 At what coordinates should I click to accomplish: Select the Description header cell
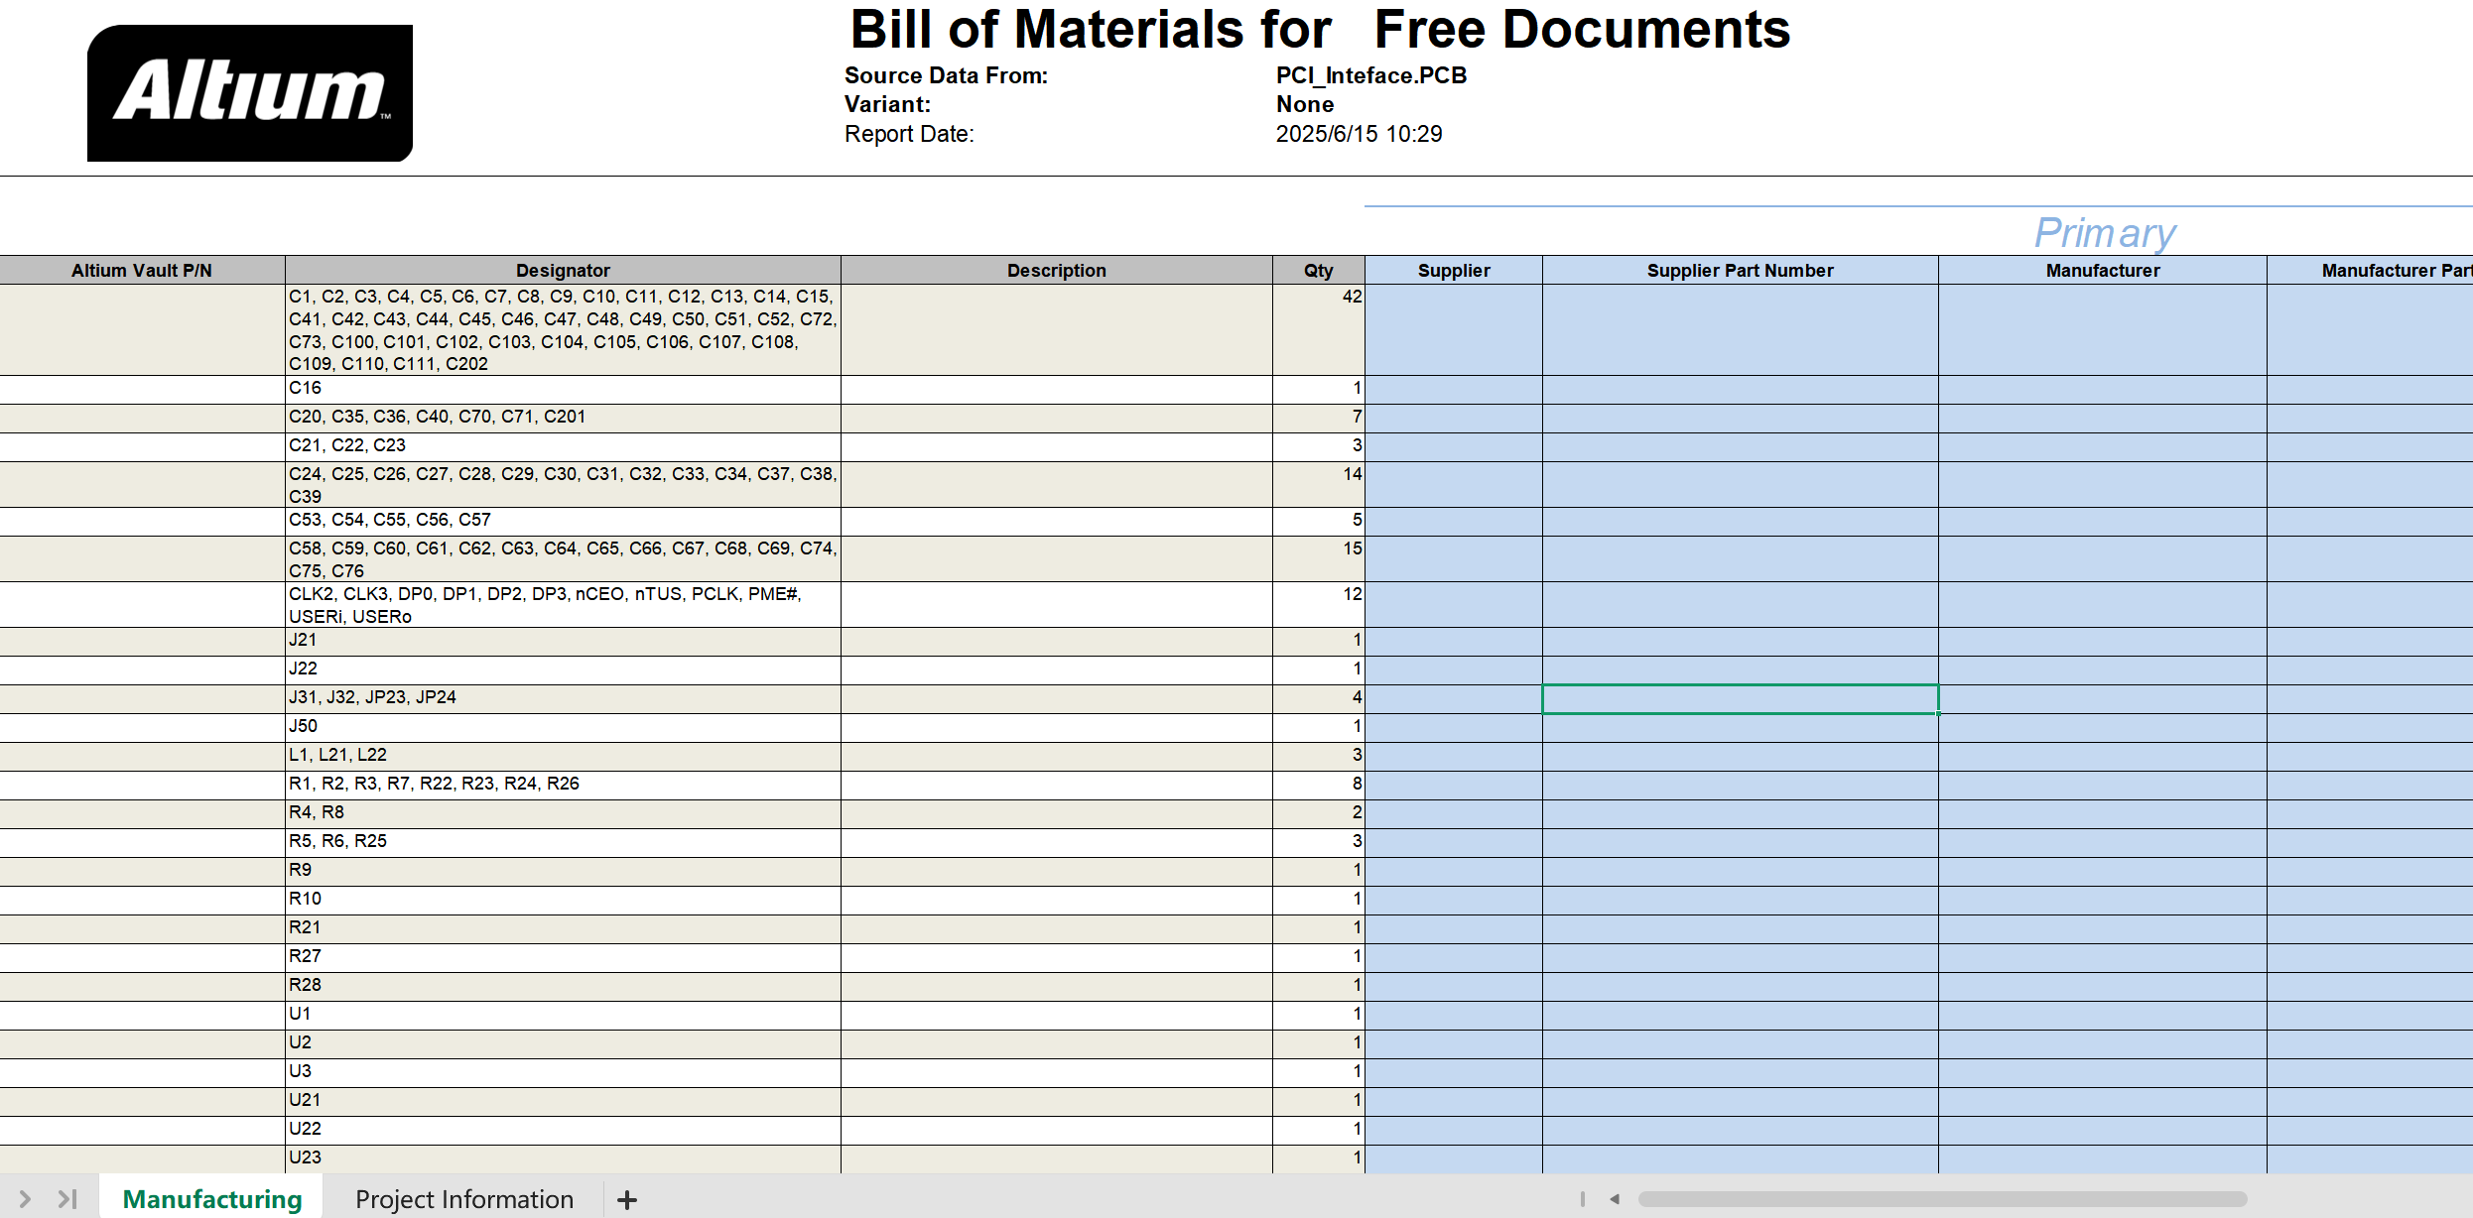tap(1056, 270)
